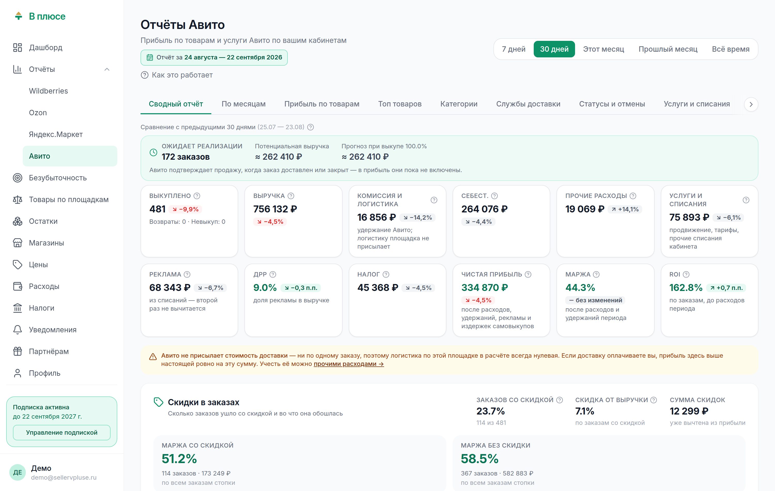Switch to the Службы доставки tab
This screenshot has width=775, height=491.
point(528,104)
